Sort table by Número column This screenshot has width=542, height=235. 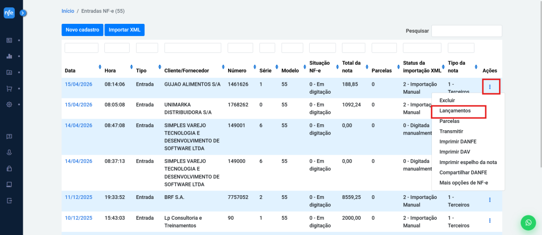pyautogui.click(x=255, y=67)
